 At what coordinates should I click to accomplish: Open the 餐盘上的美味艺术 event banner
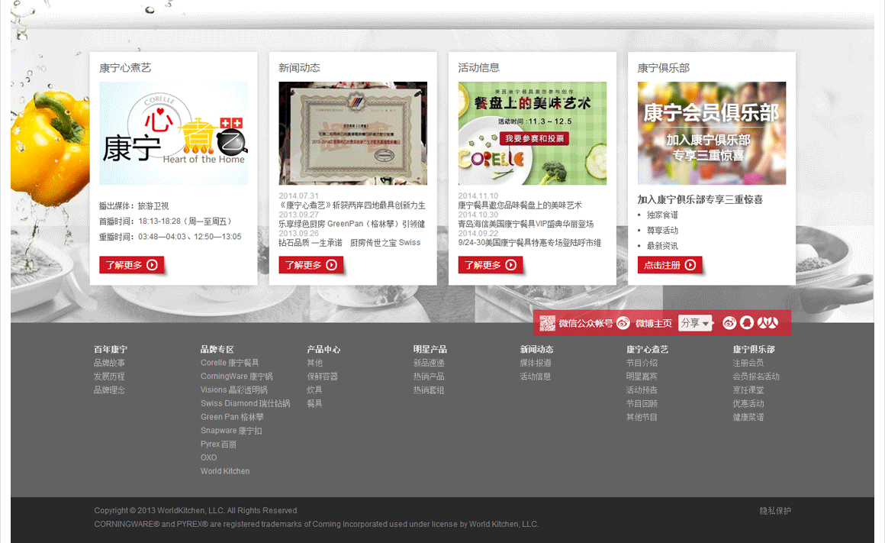[533, 134]
